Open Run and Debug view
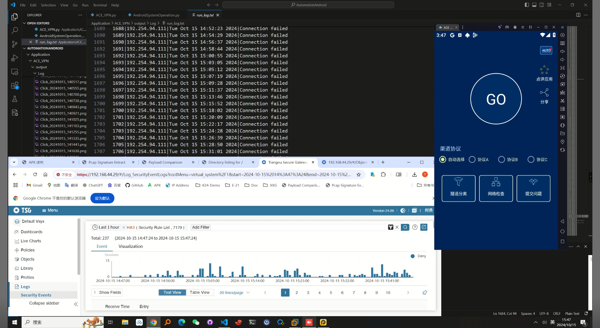 click(x=14, y=58)
